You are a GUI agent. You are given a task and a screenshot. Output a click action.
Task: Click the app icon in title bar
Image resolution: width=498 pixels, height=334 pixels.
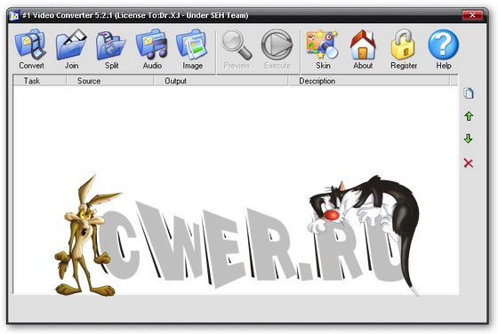(x=14, y=15)
